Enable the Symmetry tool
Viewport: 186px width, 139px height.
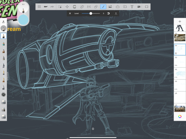89,7
